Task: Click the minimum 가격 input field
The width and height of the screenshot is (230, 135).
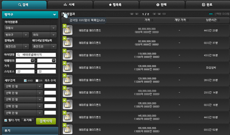Action: 25,66
